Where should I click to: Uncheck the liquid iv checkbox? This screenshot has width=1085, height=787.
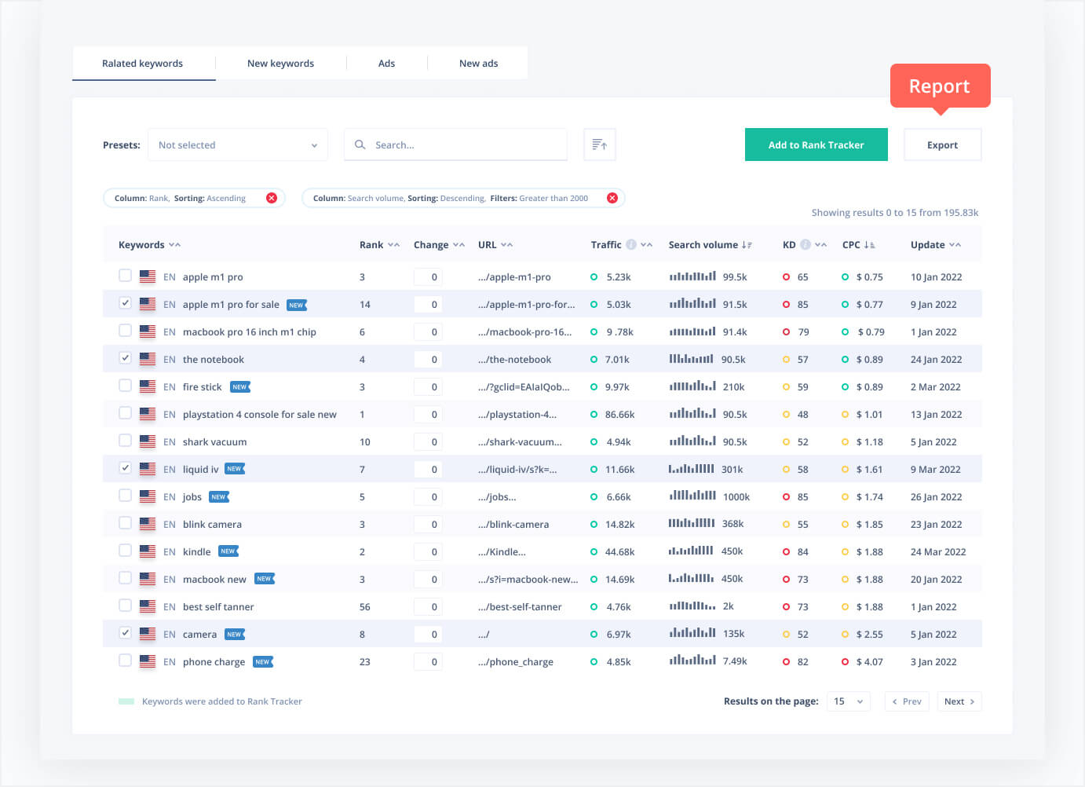(125, 468)
